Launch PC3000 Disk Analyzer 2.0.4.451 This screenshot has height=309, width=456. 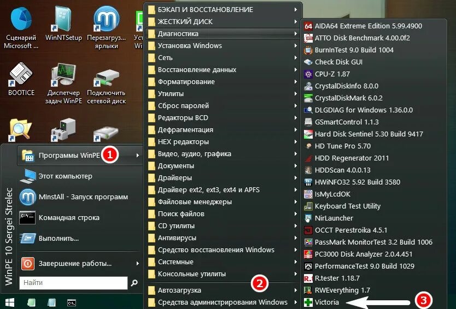coord(374,254)
